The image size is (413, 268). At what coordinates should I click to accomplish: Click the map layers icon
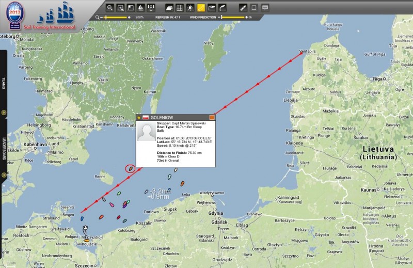169,8
